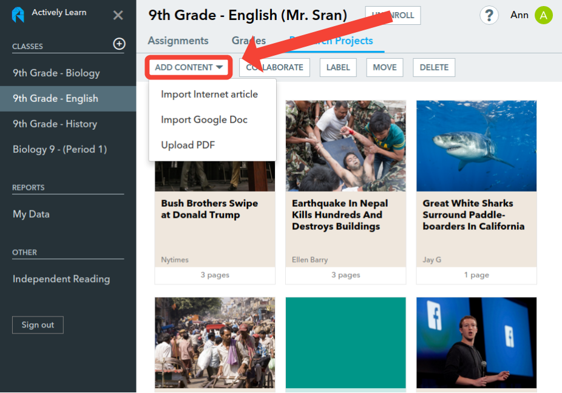Viewport: 562px width, 393px height.
Task: Open help via the question mark icon
Action: (x=489, y=15)
